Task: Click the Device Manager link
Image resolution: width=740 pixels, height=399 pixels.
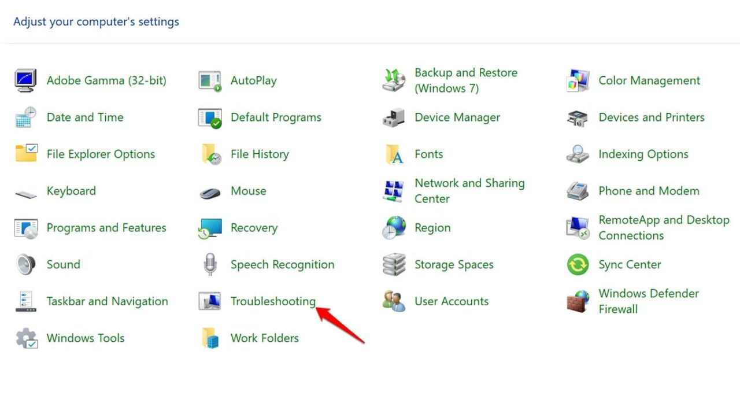Action: 457,117
